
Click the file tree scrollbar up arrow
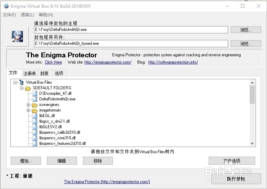252,83
